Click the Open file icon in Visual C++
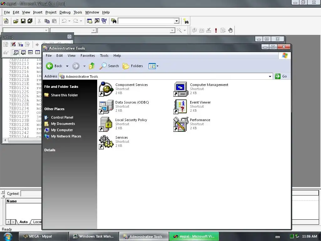Viewport: 321px width, 241px height. (16, 21)
